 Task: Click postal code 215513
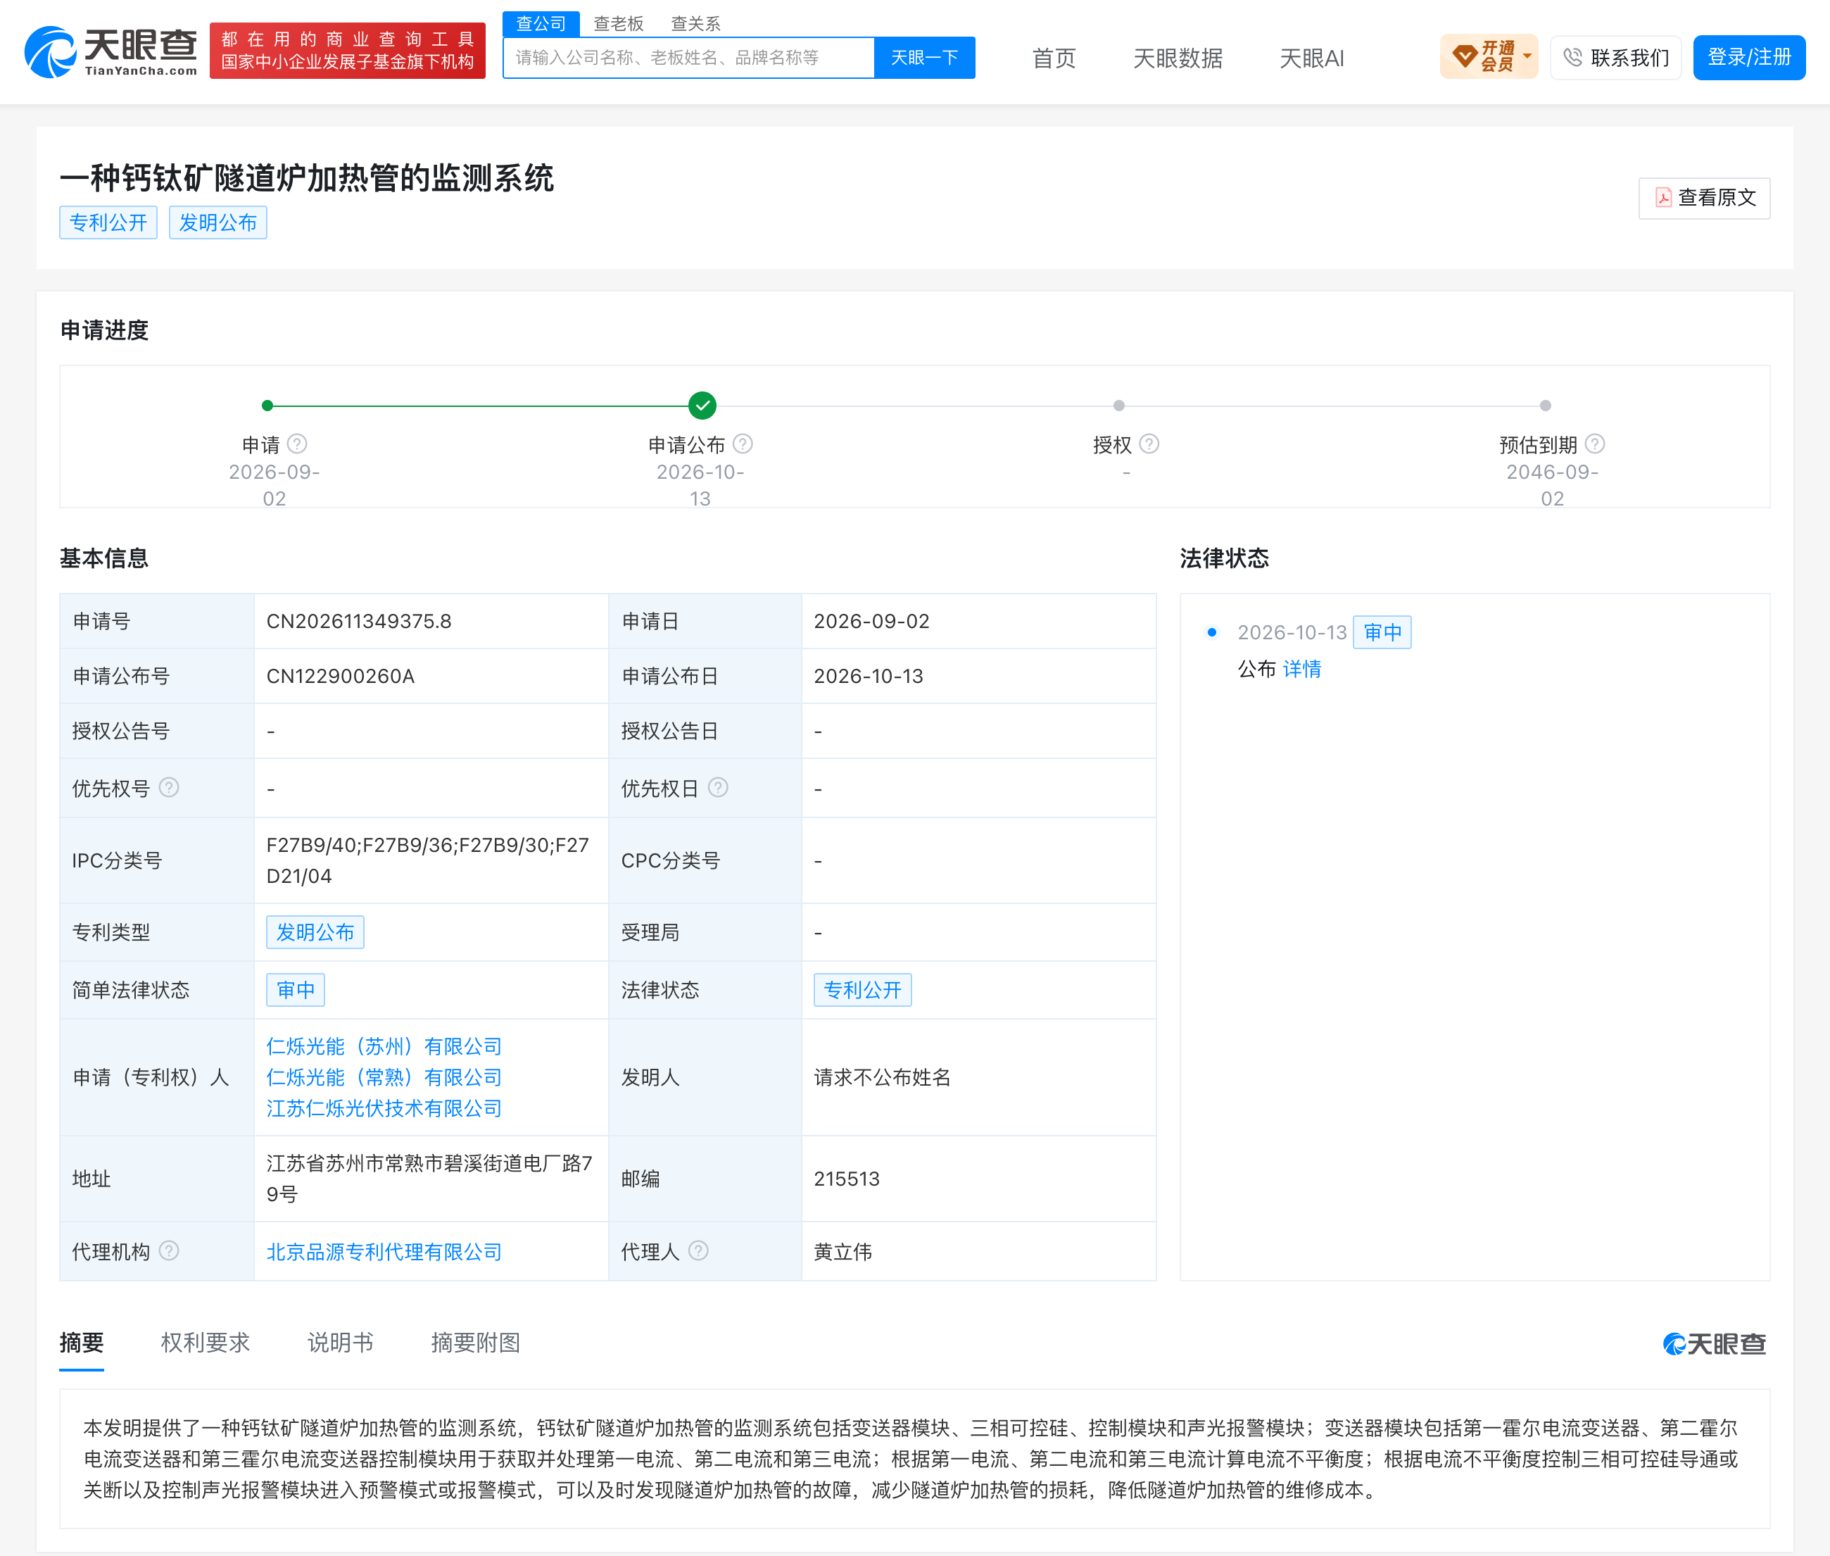coord(847,1179)
